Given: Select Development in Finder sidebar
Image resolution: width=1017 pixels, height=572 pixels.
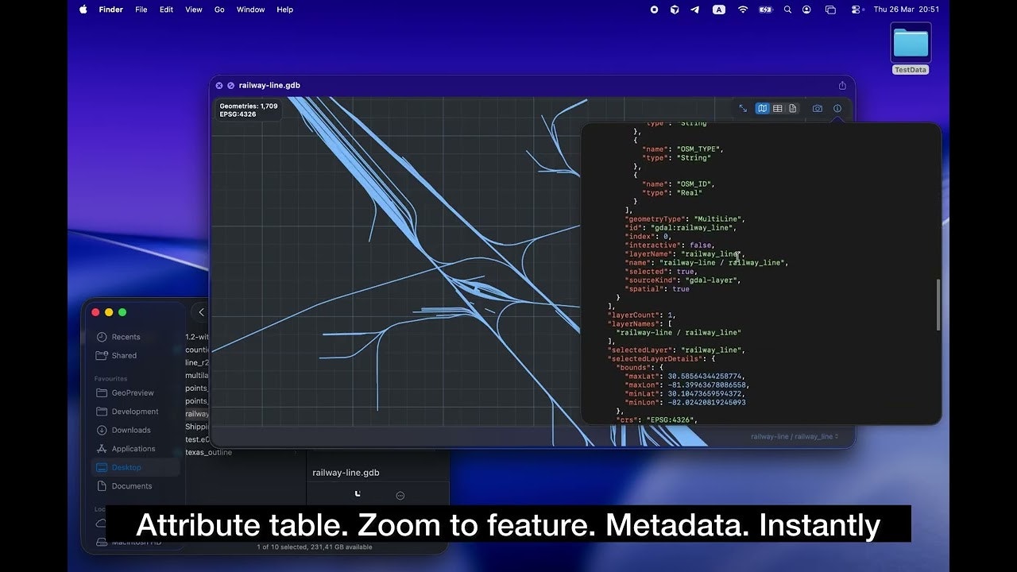Looking at the screenshot, I should pos(135,412).
